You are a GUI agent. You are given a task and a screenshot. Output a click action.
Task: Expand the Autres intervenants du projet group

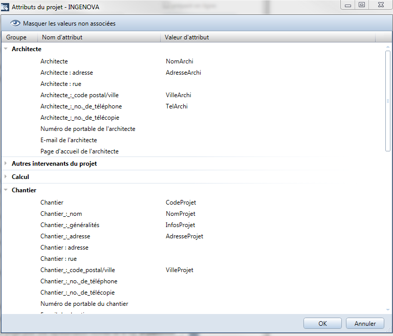coord(6,164)
